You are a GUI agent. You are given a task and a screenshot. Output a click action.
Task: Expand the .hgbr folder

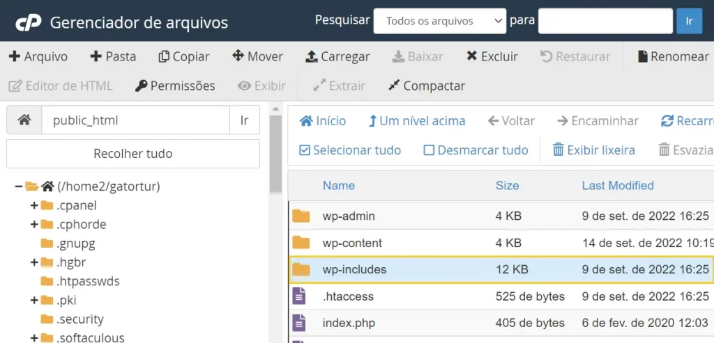click(33, 262)
